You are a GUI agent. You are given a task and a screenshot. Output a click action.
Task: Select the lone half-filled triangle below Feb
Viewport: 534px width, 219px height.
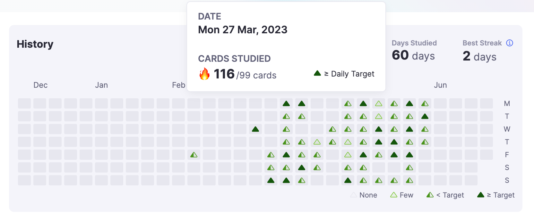194,155
